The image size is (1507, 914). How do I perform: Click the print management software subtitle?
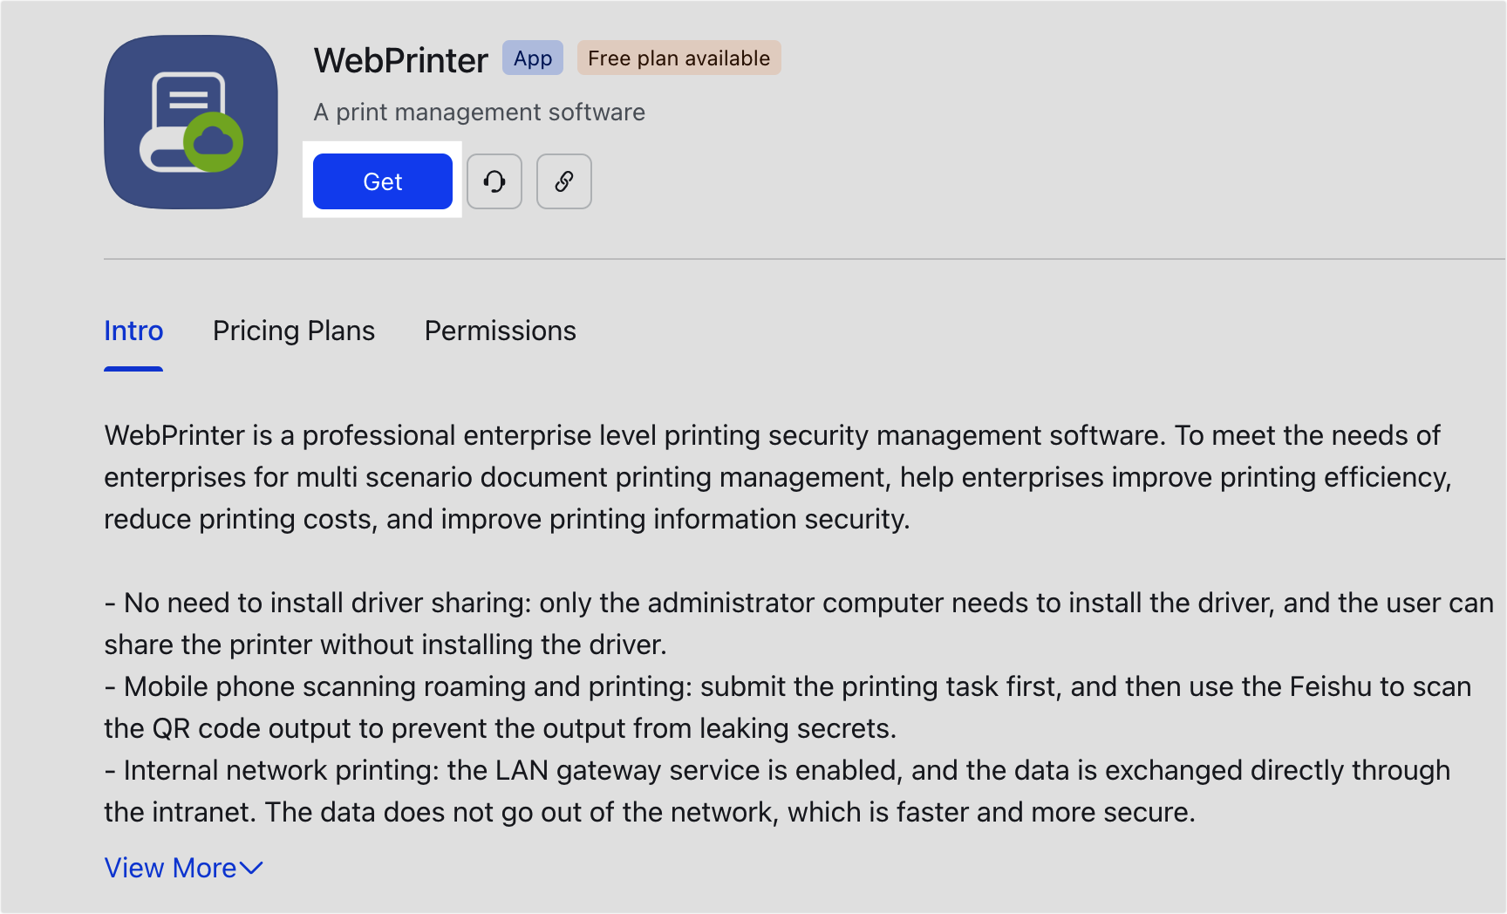point(479,113)
